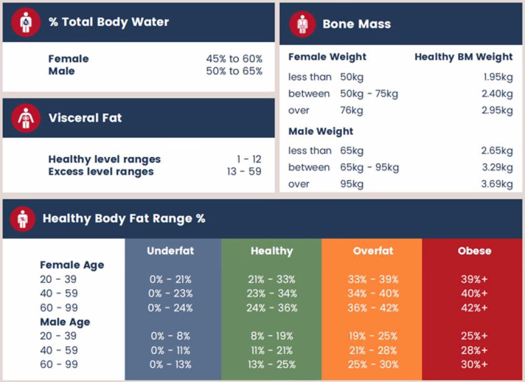The image size is (525, 382).
Task: Click the green Healthy column header
Action: [271, 251]
